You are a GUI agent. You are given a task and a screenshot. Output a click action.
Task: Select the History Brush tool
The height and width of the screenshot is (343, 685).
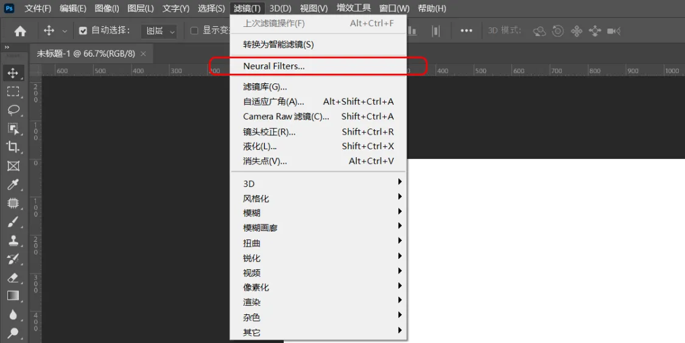13,259
